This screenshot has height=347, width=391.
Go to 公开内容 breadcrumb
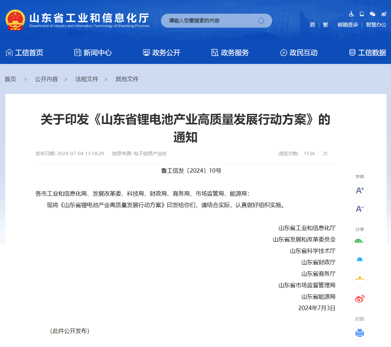[47, 79]
